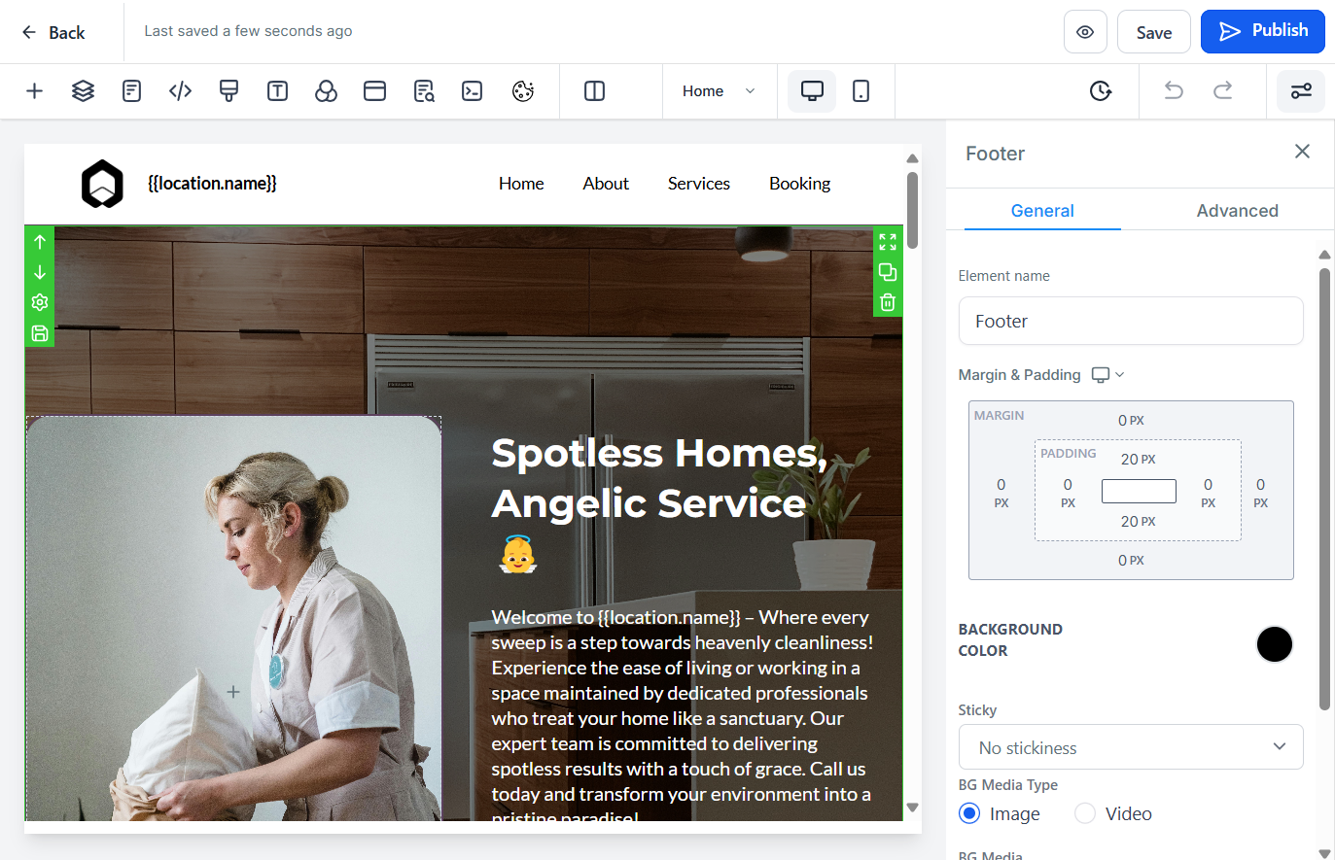1335x860 pixels.
Task: Toggle the settings sliders panel icon
Action: pos(1301,91)
